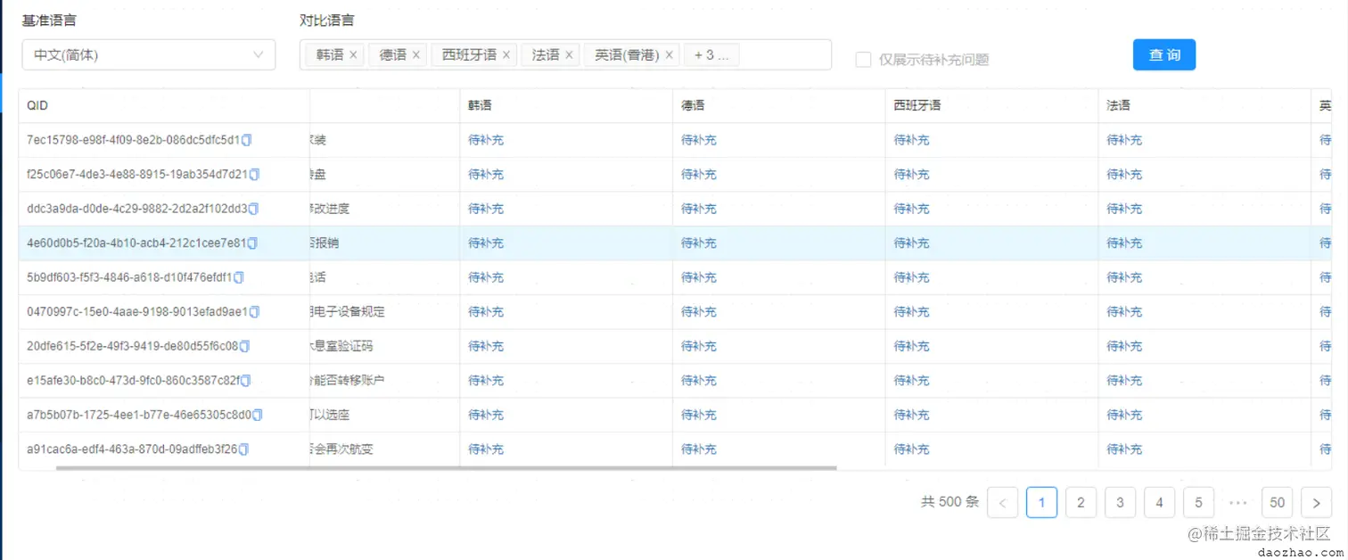Click the QID column header

point(164,105)
